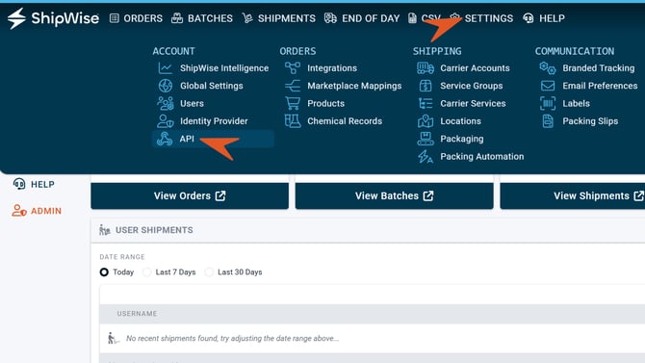Open Locations
The height and width of the screenshot is (363, 645).
461,121
